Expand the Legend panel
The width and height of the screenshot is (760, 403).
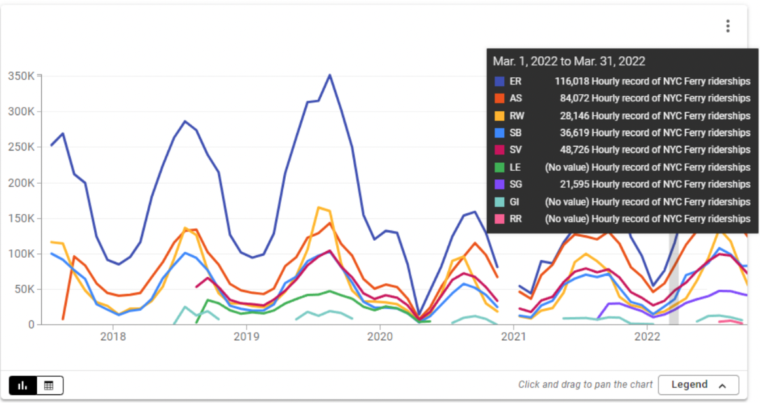[x=698, y=385]
